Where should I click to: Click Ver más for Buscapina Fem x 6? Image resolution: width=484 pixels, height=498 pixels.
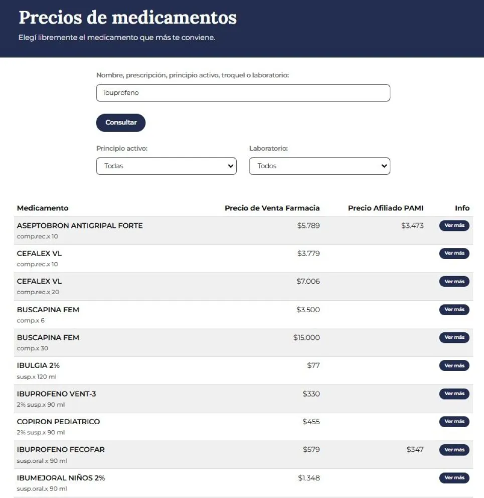point(454,310)
